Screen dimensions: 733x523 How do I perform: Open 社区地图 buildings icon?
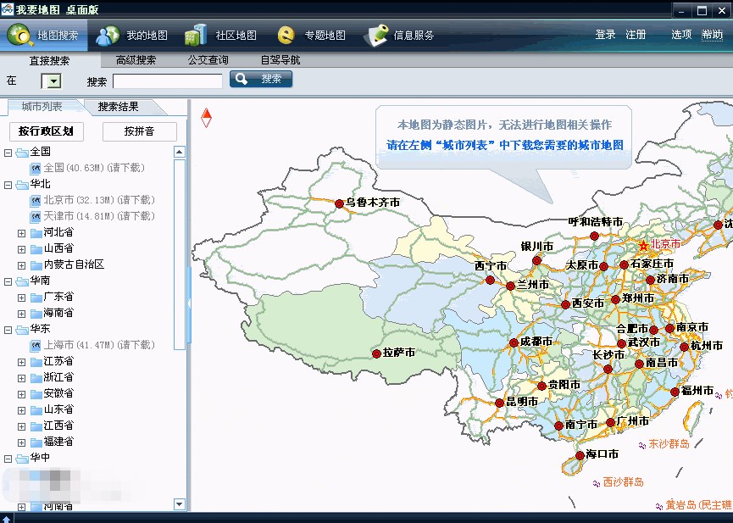196,35
